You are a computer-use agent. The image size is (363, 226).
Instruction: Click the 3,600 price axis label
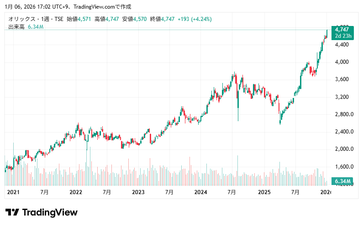(x=342, y=79)
